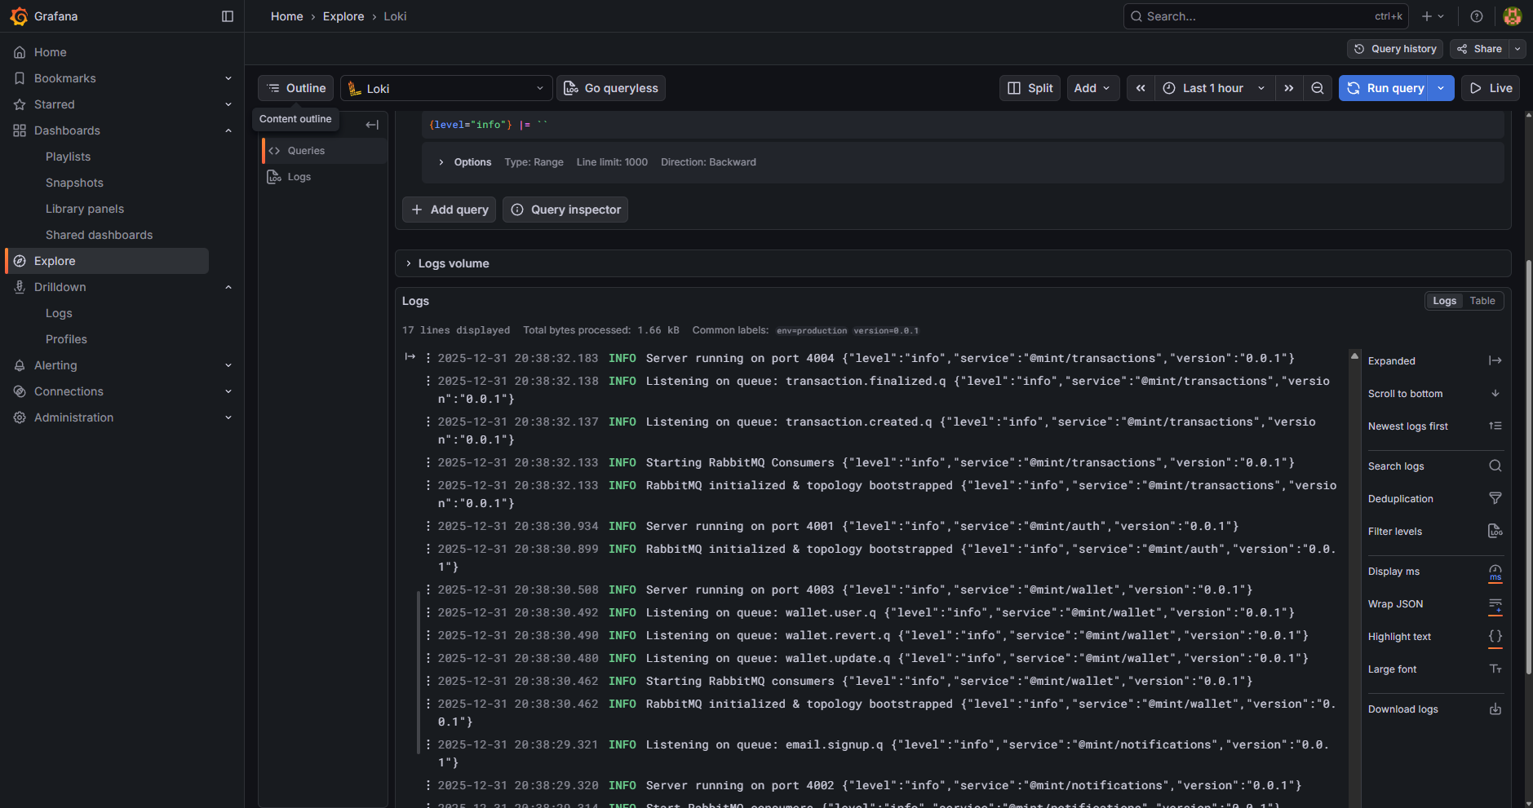This screenshot has height=808, width=1533.
Task: Shift time range forward with double right arrows
Action: 1289,88
